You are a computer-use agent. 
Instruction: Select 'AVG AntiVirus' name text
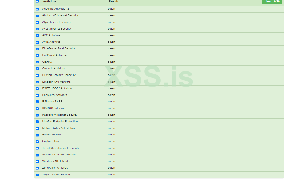tap(51, 35)
